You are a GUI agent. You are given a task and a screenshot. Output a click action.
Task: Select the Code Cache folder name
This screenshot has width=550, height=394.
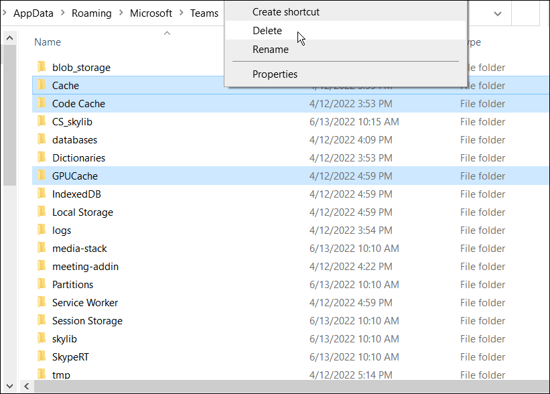78,104
